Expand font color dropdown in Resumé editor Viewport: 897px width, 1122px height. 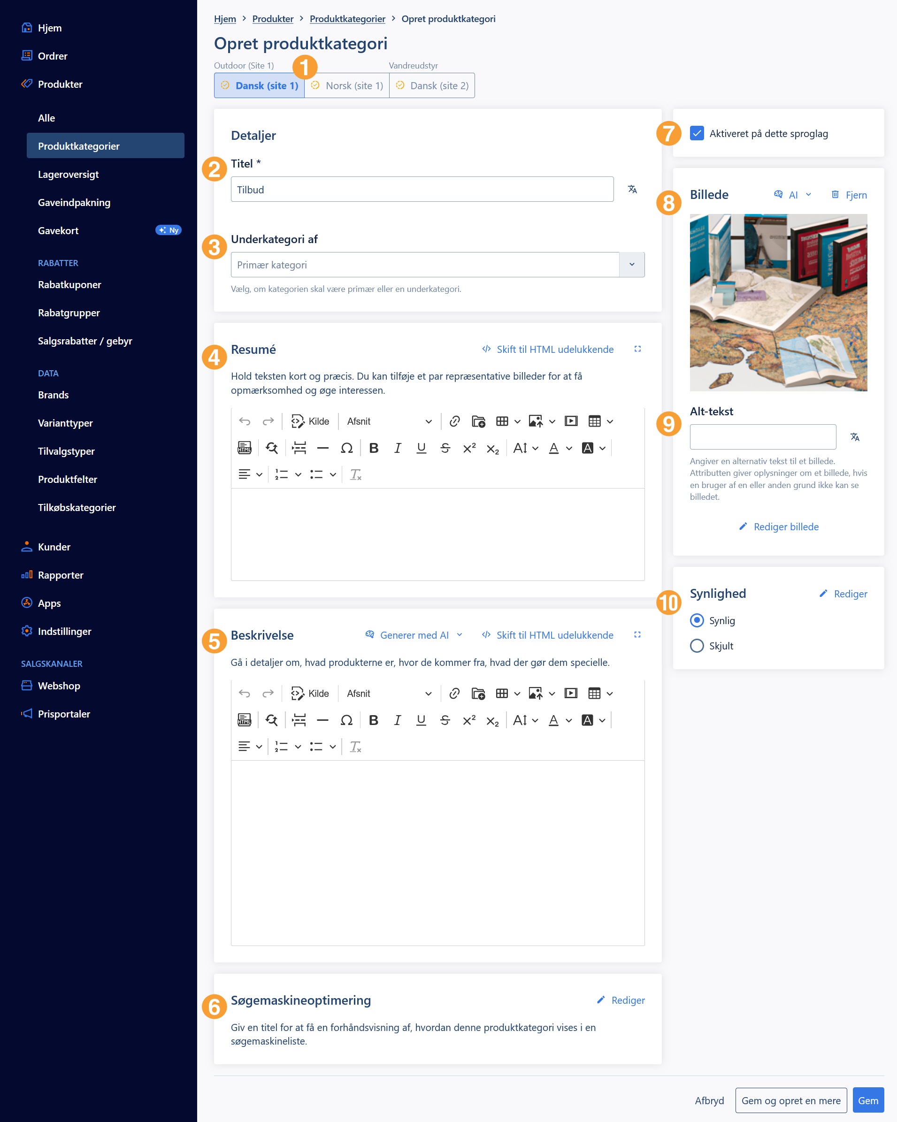pos(569,448)
